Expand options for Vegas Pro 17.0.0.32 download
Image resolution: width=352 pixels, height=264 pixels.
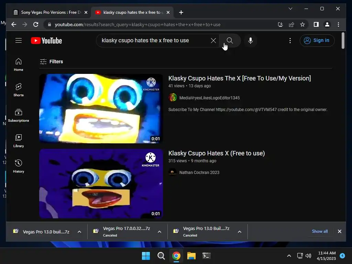[159, 232]
